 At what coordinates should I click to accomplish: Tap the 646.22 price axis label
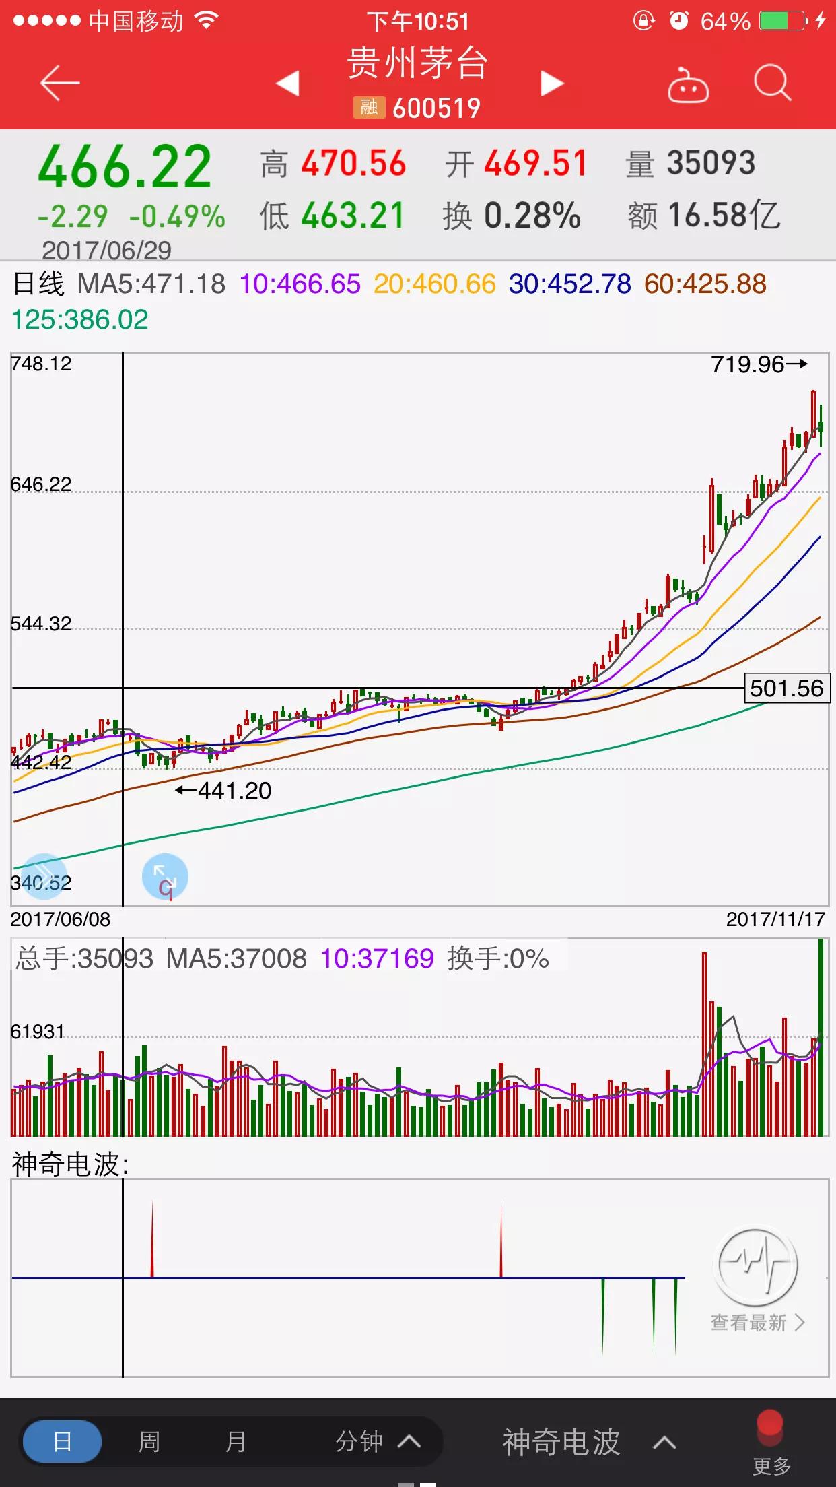(41, 484)
